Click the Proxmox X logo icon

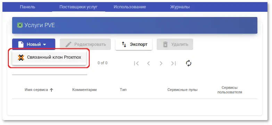[x=21, y=58]
